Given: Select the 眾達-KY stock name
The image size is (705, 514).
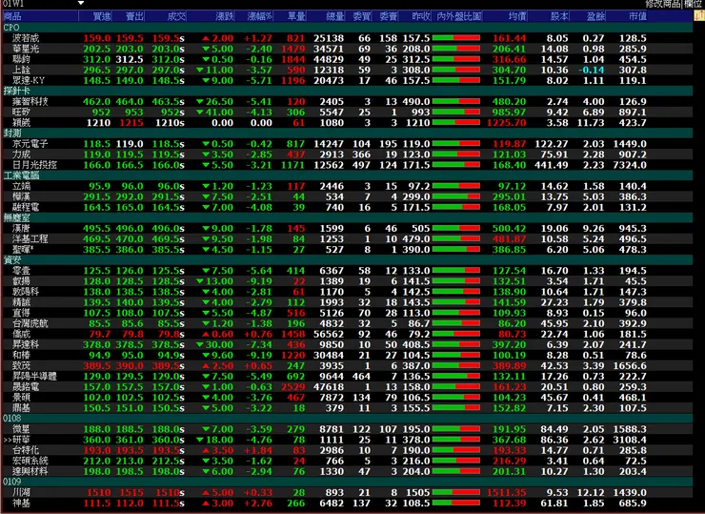Looking at the screenshot, I should (x=29, y=80).
